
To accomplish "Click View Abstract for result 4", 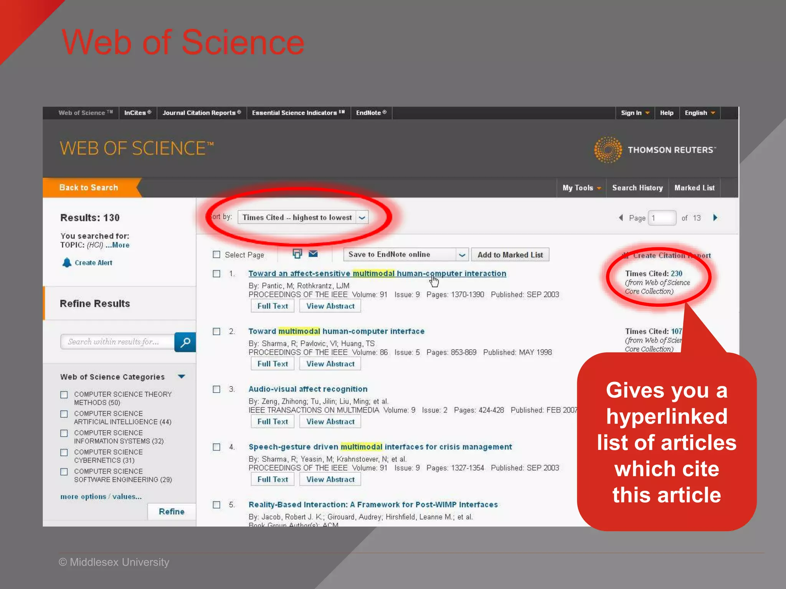I will [330, 479].
